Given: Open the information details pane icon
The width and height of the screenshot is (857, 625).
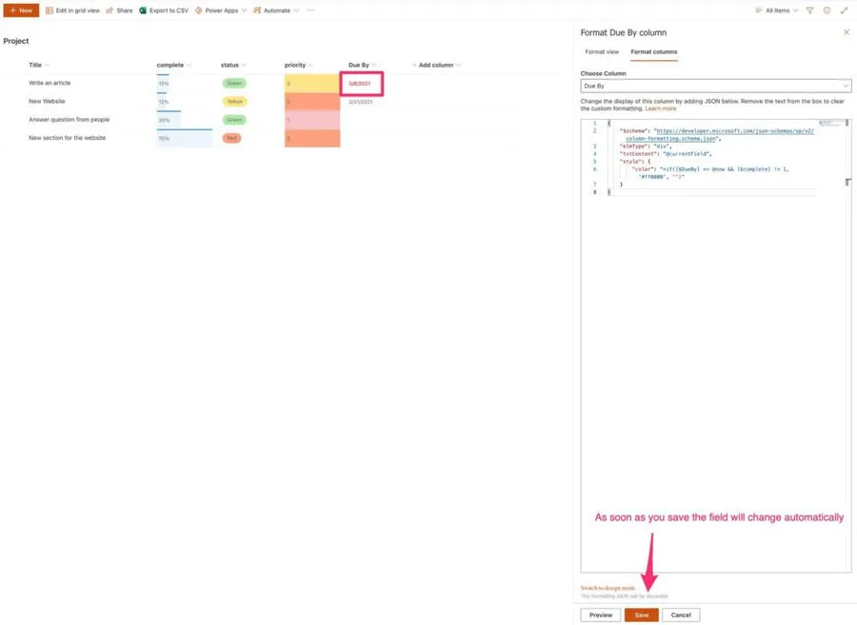Looking at the screenshot, I should [827, 10].
